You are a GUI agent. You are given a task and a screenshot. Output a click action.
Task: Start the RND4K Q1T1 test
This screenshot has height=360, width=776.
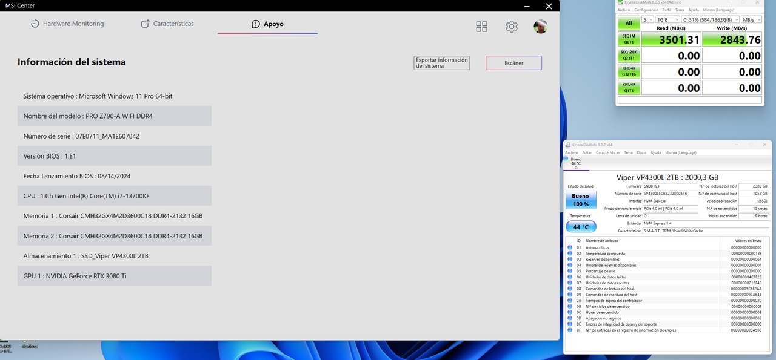[x=629, y=87]
